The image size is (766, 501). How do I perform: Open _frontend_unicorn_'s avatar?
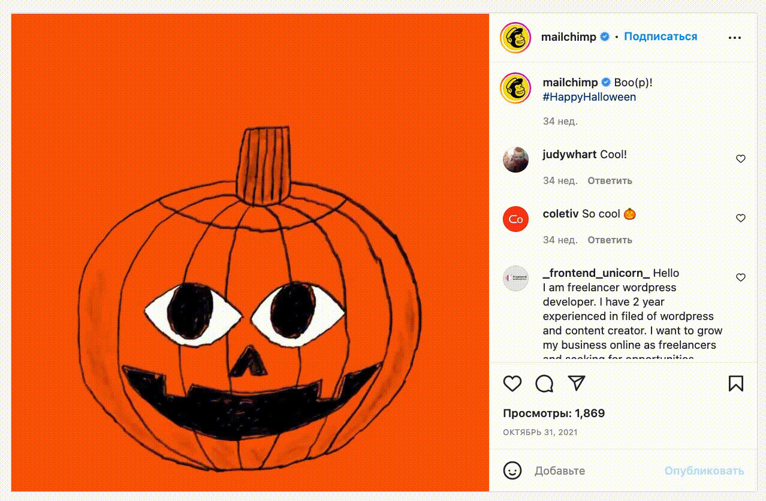tap(515, 278)
